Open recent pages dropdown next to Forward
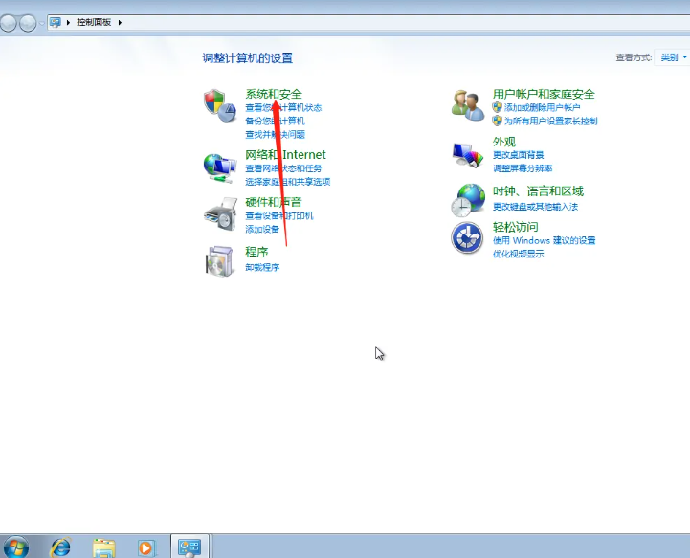 (x=41, y=23)
